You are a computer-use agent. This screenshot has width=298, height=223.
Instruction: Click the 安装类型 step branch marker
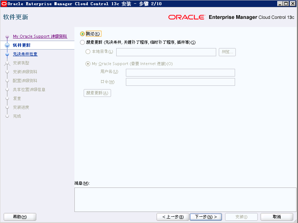coord(7,63)
